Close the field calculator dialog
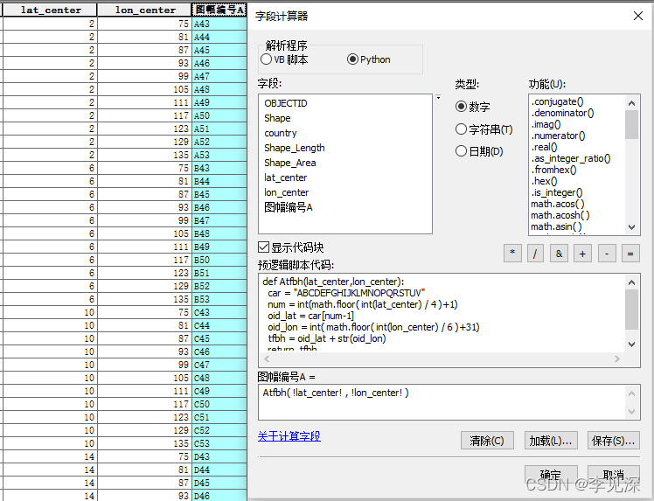The height and width of the screenshot is (501, 654). [636, 16]
